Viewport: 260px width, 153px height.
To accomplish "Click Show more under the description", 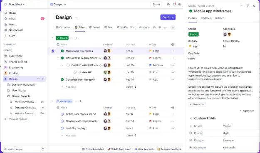I will click(197, 104).
